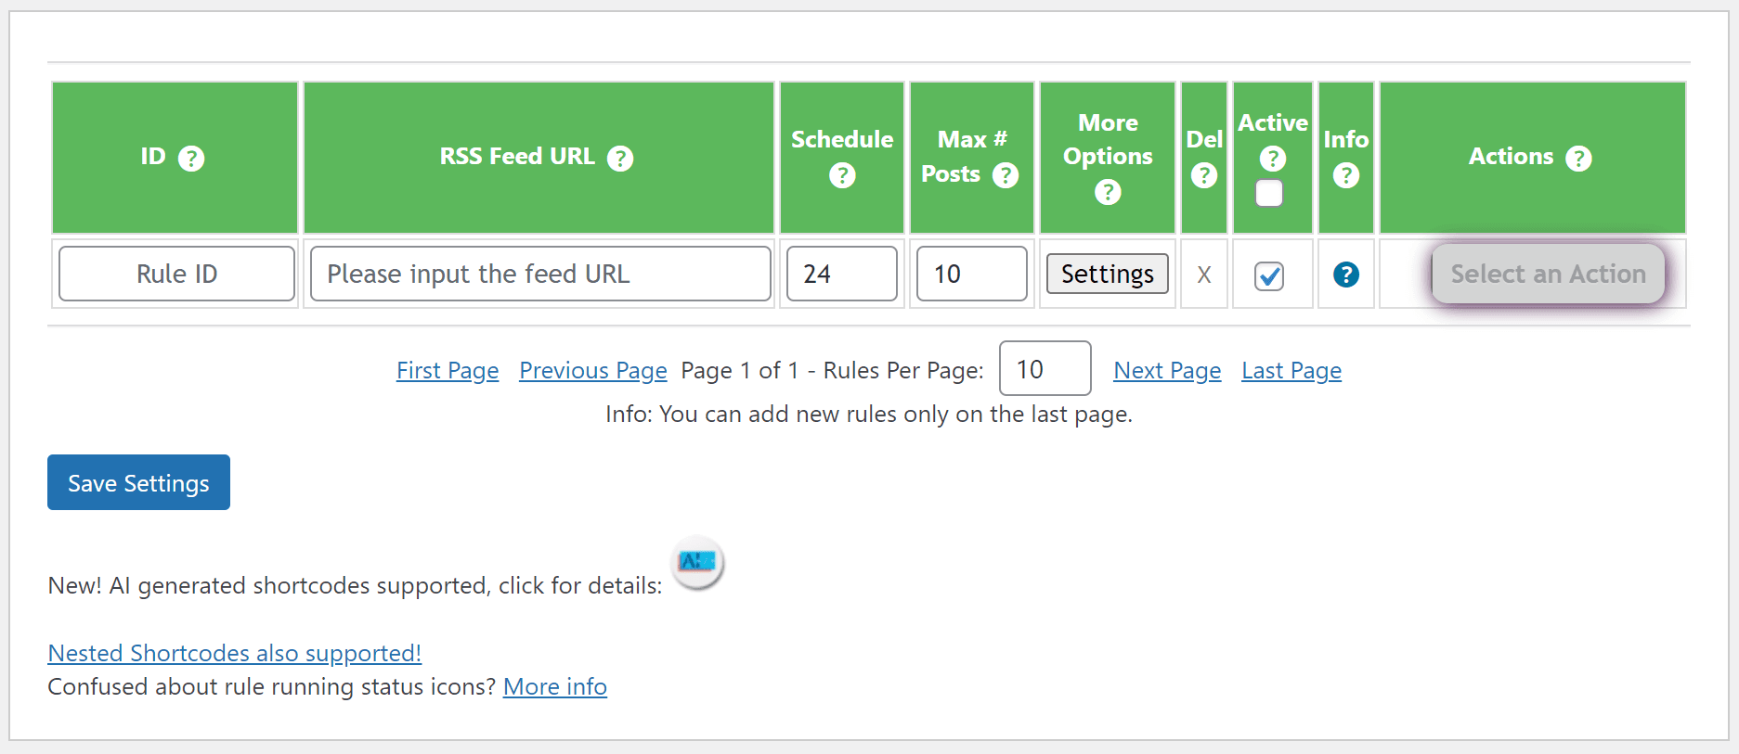This screenshot has width=1739, height=754.
Task: Click the Settings button under More Options
Action: pos(1107,274)
